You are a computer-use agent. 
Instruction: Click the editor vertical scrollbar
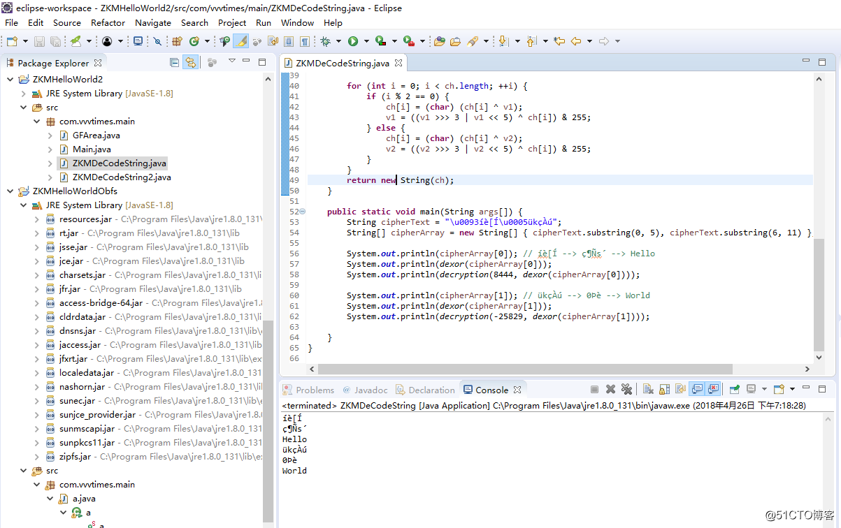[x=819, y=293]
